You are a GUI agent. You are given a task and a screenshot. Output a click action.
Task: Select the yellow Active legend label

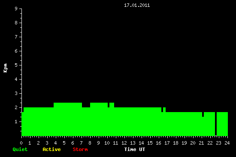51,149
